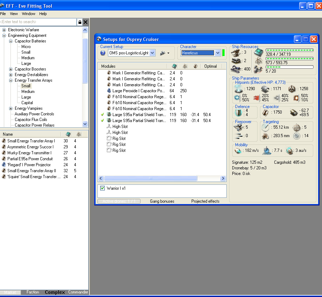Toggle second Large S95a Partial Shield checkmark
Viewport: 322px width, 297px height.
pos(102,121)
